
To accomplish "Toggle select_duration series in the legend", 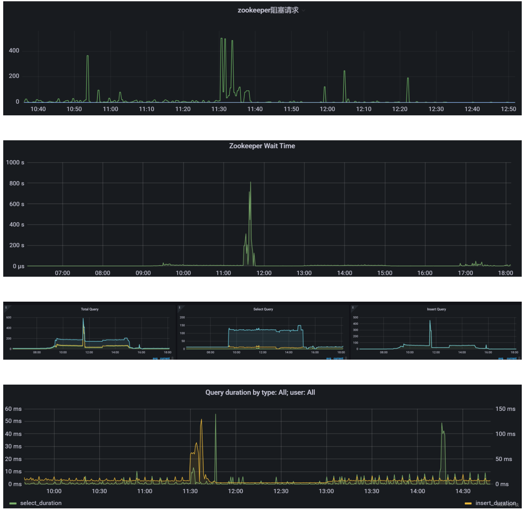I will click(x=41, y=503).
